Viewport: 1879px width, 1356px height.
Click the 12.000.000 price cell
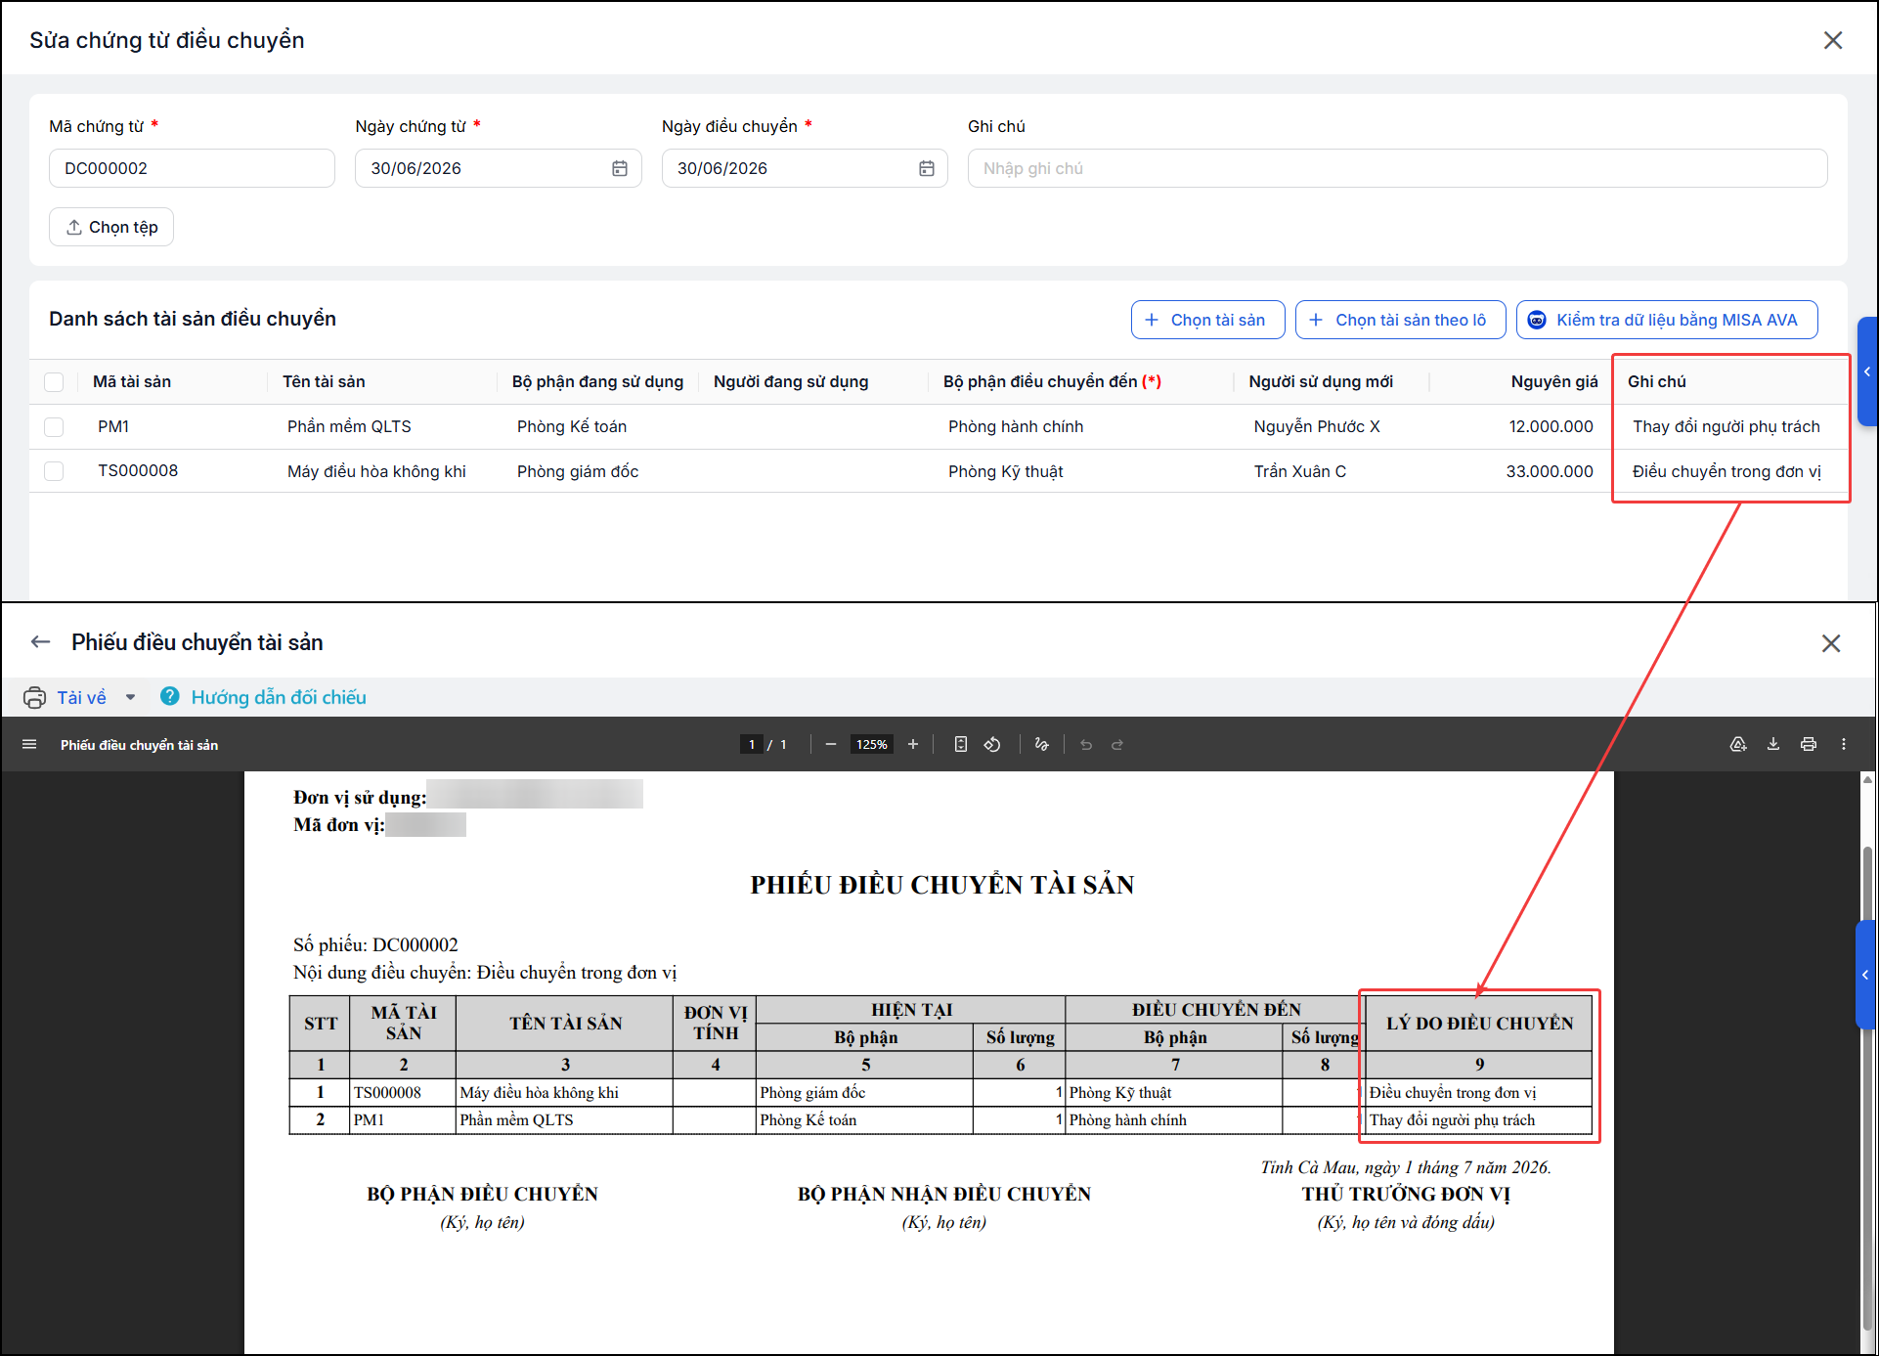[x=1551, y=426]
